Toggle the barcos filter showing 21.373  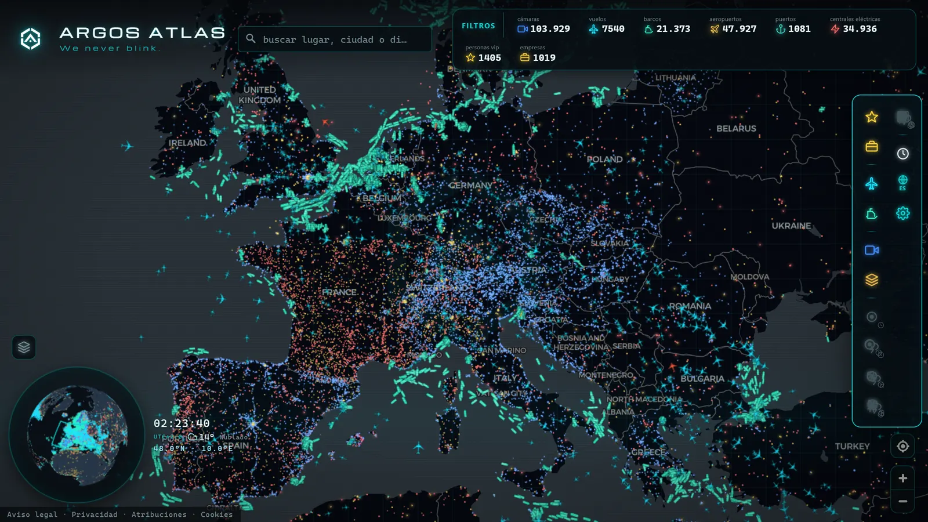pyautogui.click(x=667, y=25)
